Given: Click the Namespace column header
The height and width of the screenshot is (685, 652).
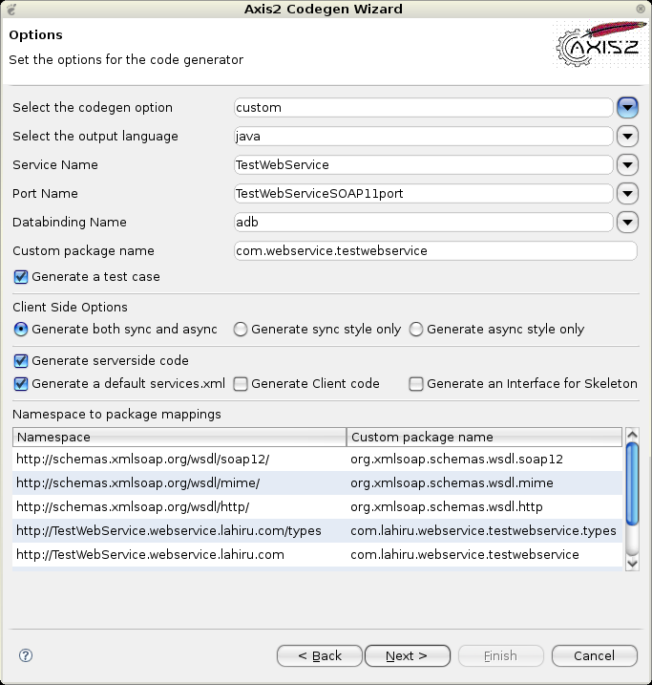Looking at the screenshot, I should pyautogui.click(x=179, y=437).
